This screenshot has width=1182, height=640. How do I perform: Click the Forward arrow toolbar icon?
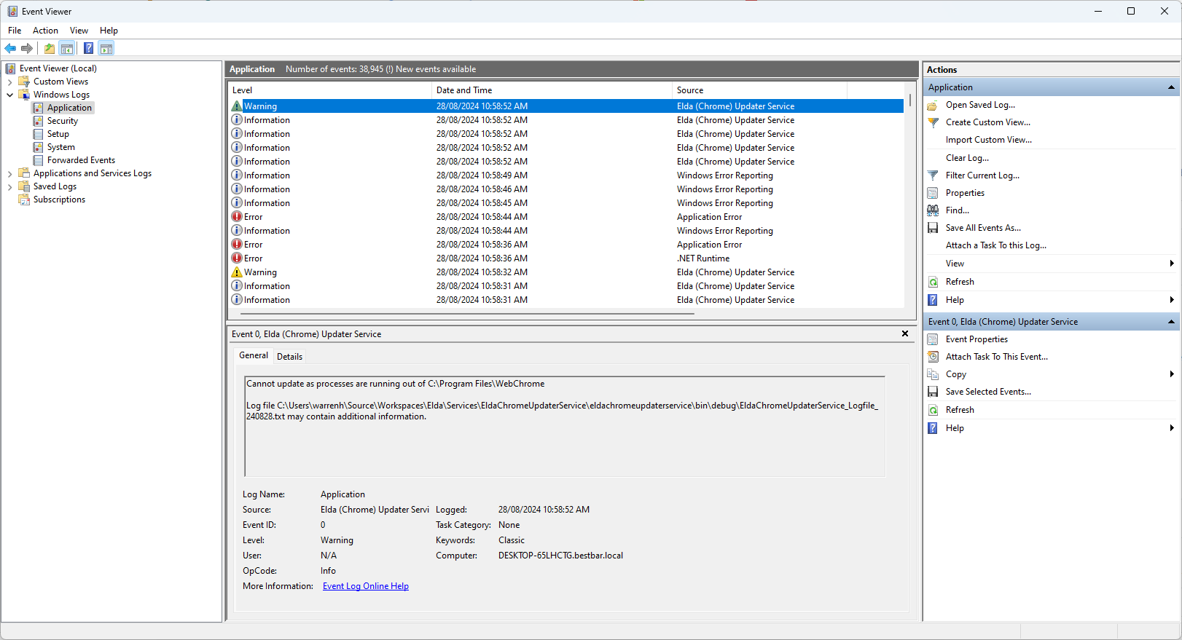27,49
